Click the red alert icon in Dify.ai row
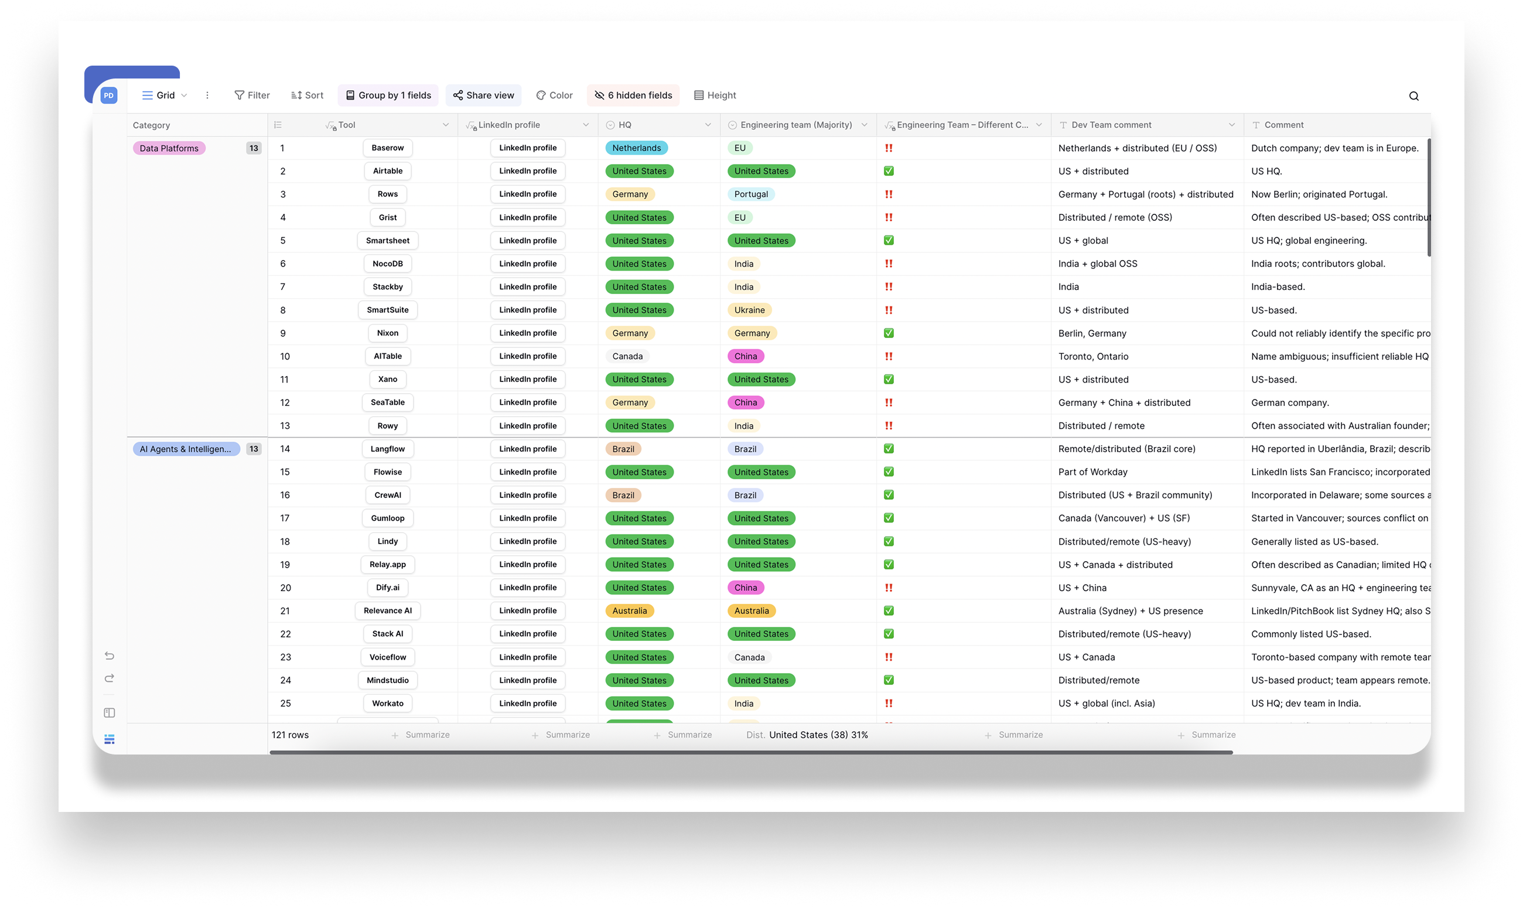 [889, 588]
